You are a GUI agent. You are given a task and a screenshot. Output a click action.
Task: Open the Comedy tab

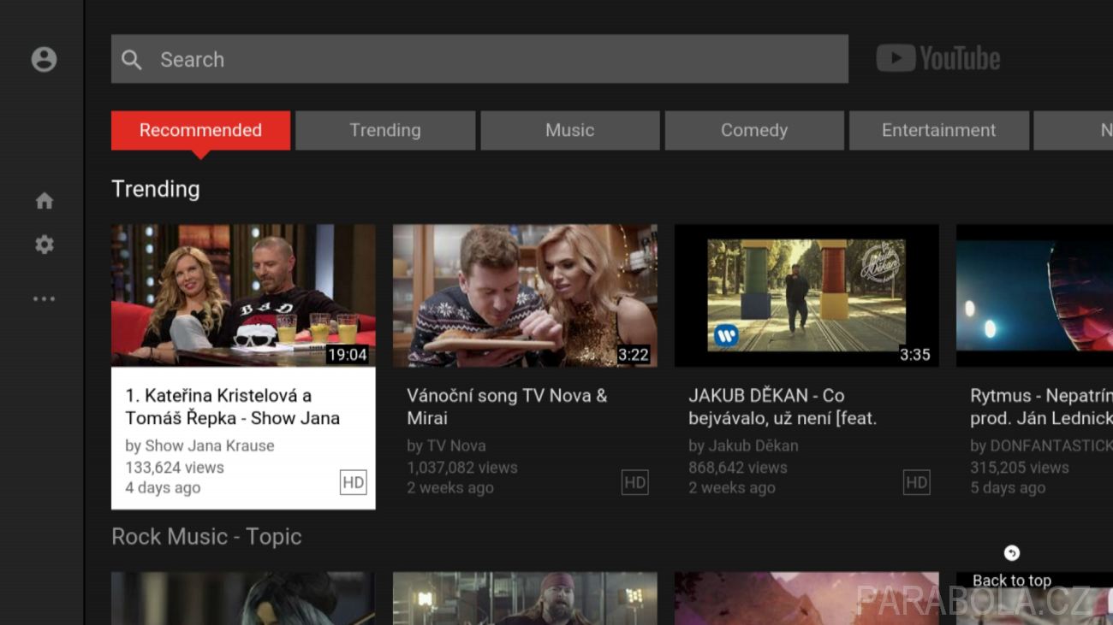pos(754,130)
